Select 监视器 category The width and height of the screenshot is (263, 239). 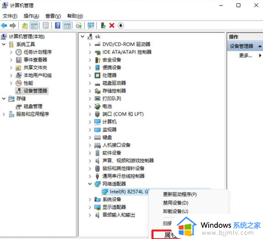[110, 130]
